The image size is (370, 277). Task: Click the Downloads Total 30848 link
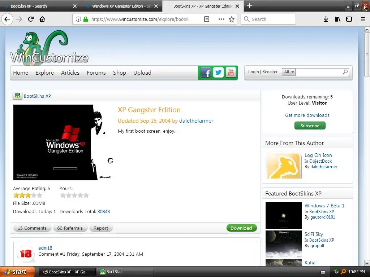point(104,211)
